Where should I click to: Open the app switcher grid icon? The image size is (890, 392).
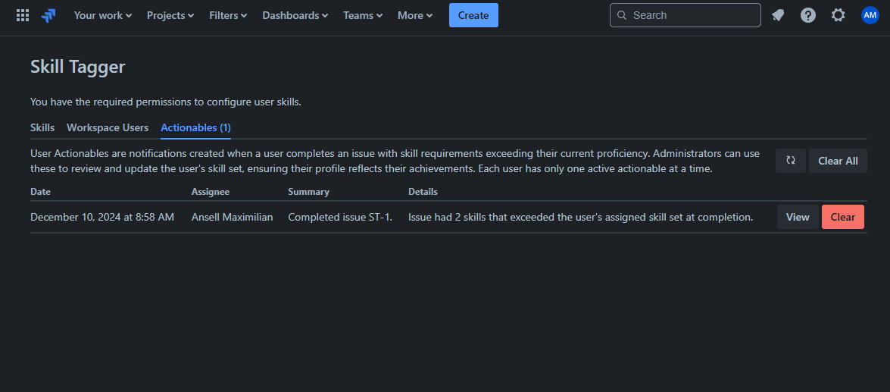23,15
